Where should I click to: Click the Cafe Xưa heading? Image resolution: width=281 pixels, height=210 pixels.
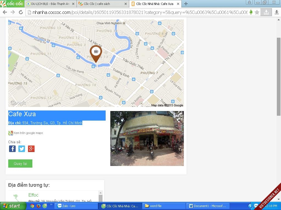[22, 114]
